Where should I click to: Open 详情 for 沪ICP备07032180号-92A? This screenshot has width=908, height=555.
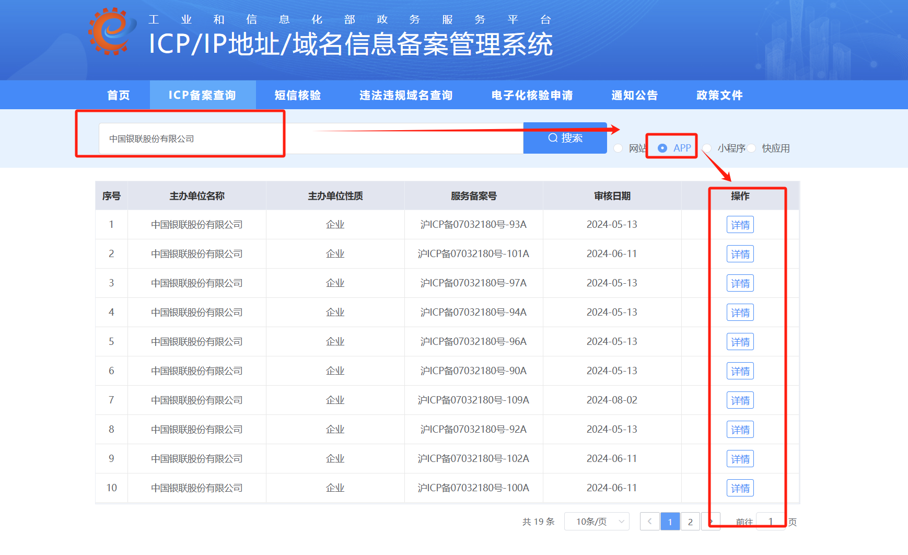click(x=740, y=430)
